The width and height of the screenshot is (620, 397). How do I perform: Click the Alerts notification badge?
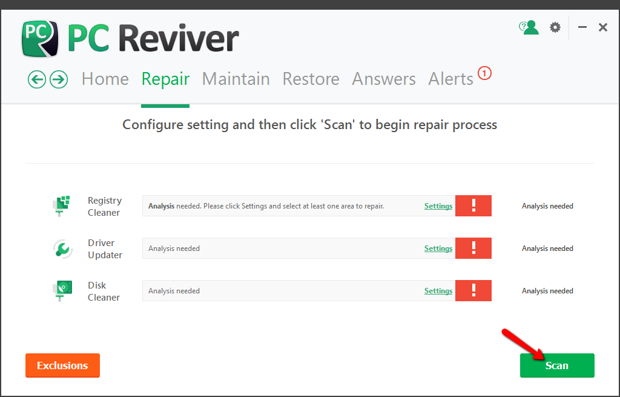click(x=484, y=73)
